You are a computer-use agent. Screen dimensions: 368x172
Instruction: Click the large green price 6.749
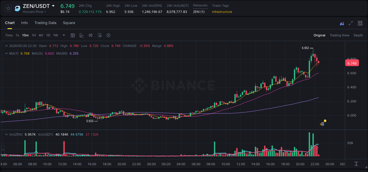(x=67, y=6)
